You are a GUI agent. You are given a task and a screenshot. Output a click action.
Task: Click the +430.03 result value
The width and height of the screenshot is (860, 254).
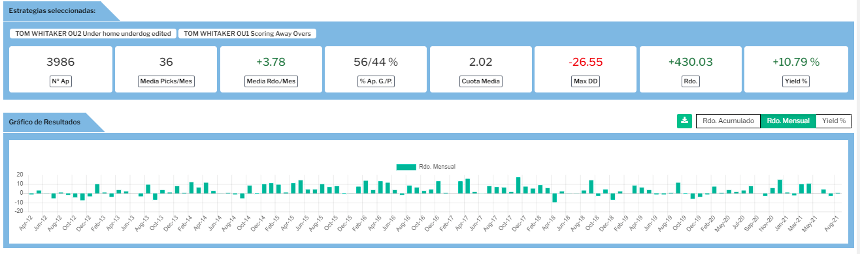(690, 62)
